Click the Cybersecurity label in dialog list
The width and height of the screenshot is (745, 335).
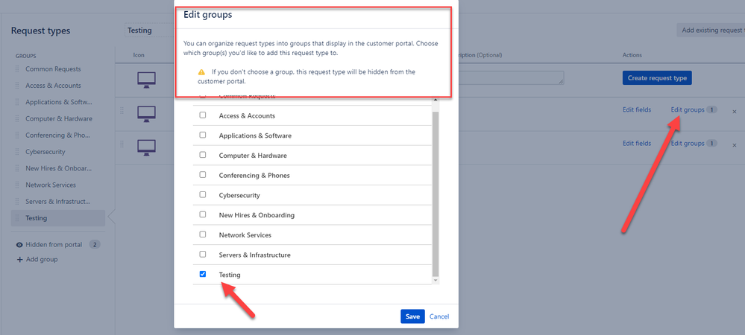(x=239, y=195)
